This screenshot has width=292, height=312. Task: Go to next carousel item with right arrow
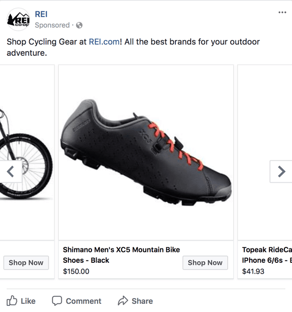(281, 172)
